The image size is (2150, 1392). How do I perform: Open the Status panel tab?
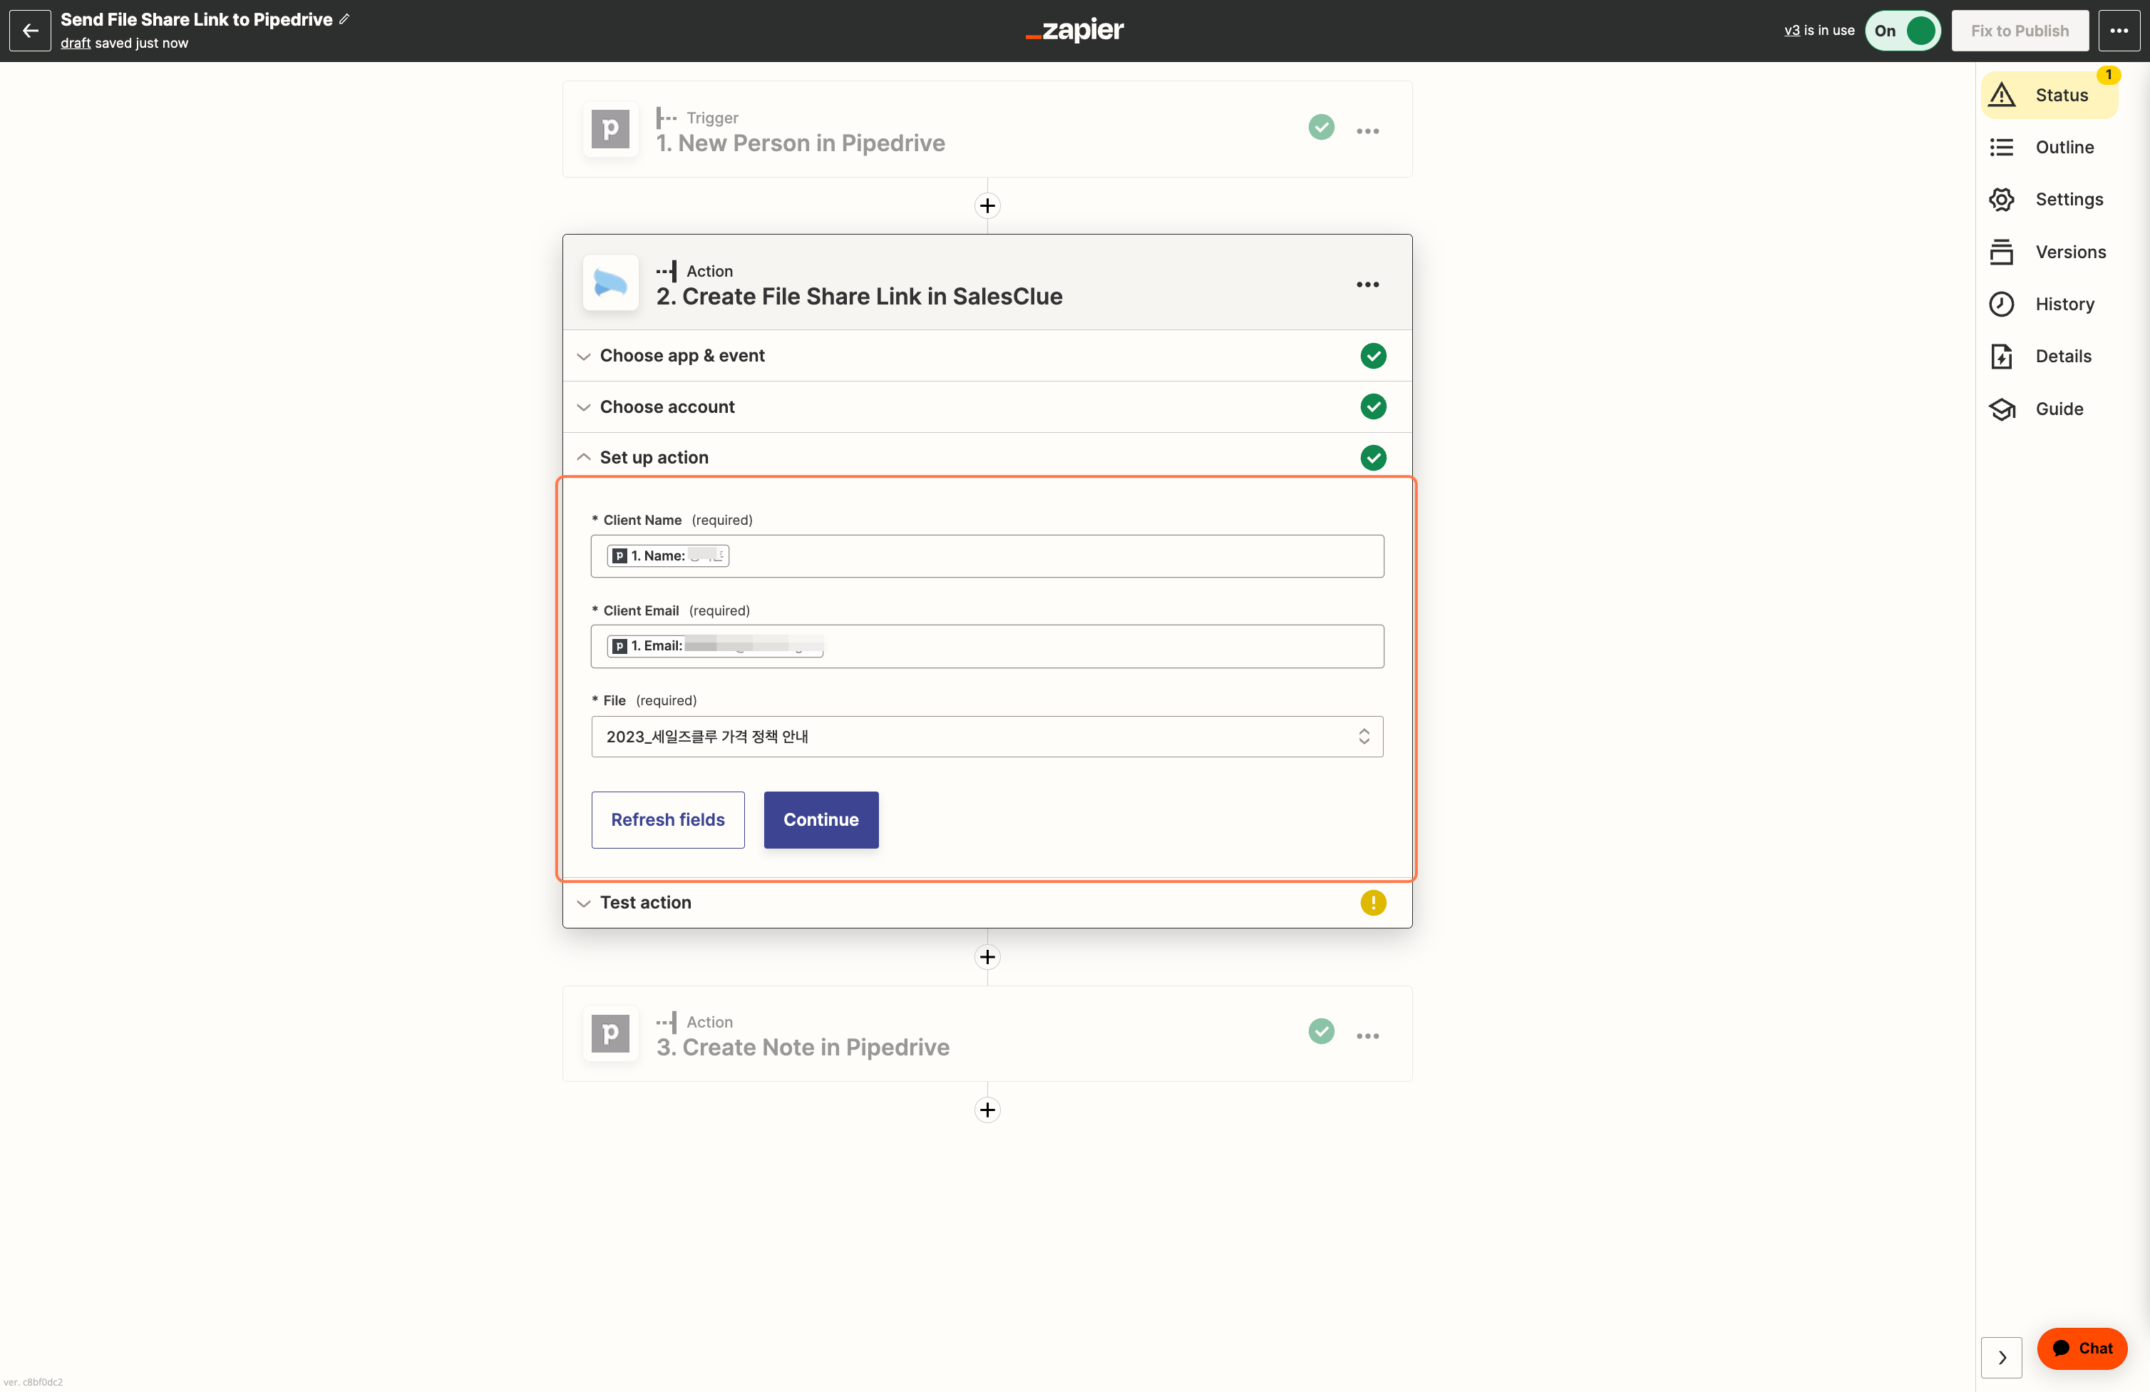coord(2049,95)
